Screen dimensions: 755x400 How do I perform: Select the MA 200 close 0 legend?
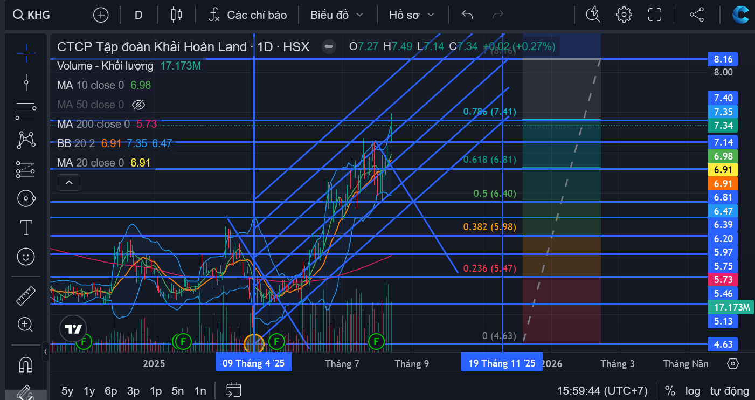[94, 124]
